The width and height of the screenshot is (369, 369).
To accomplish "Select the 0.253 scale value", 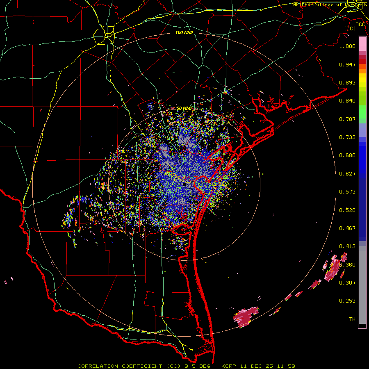I will [x=347, y=301].
